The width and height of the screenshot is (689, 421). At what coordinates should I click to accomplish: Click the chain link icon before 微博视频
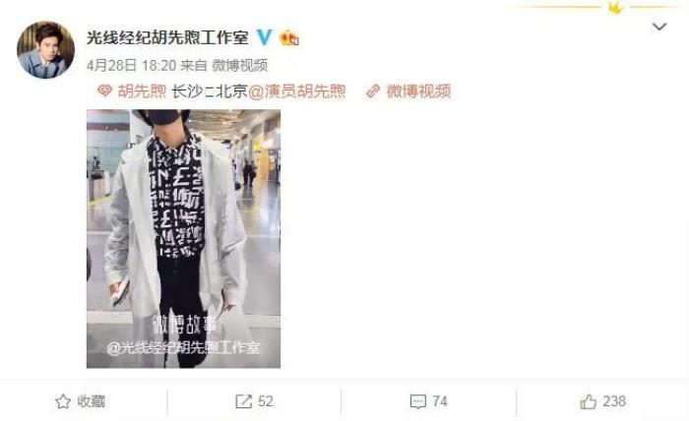373,91
